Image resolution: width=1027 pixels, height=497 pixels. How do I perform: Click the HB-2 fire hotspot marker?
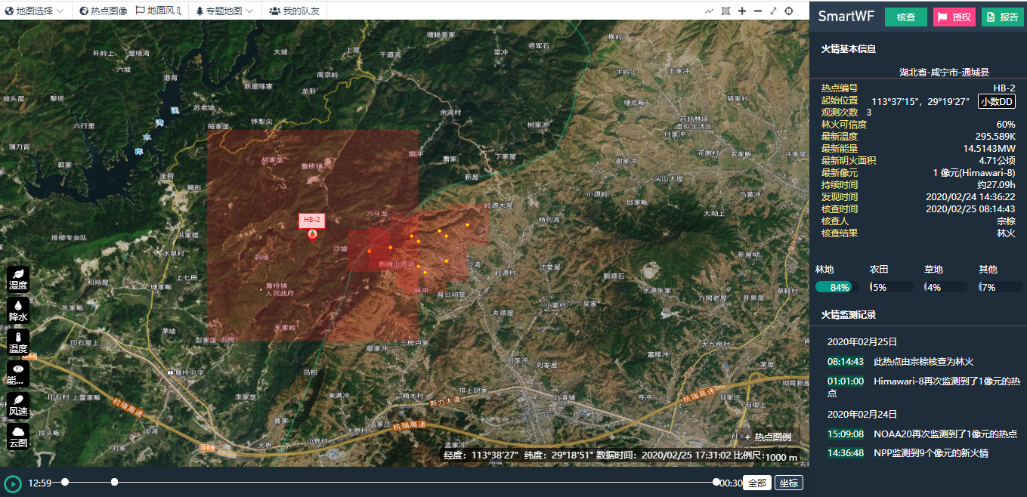(x=313, y=234)
